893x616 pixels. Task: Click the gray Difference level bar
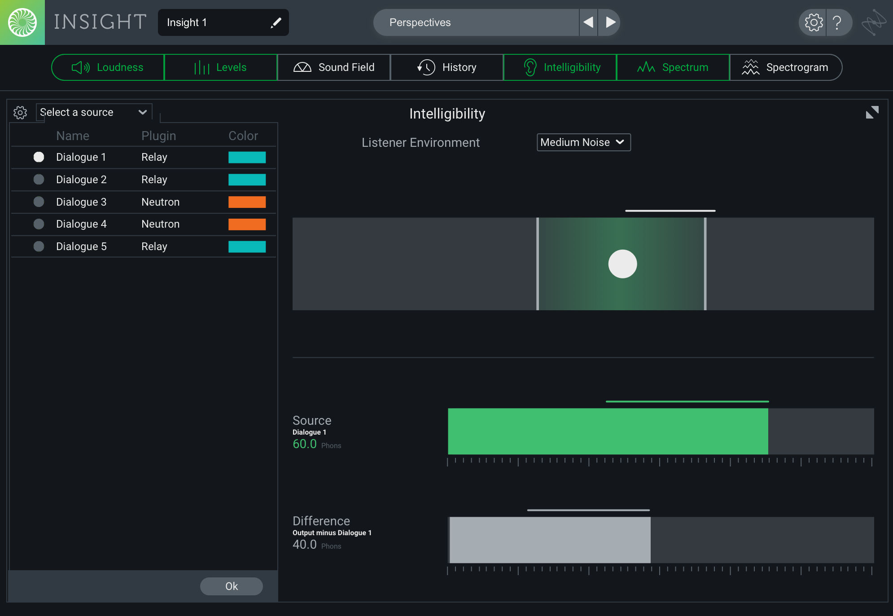[x=550, y=540]
